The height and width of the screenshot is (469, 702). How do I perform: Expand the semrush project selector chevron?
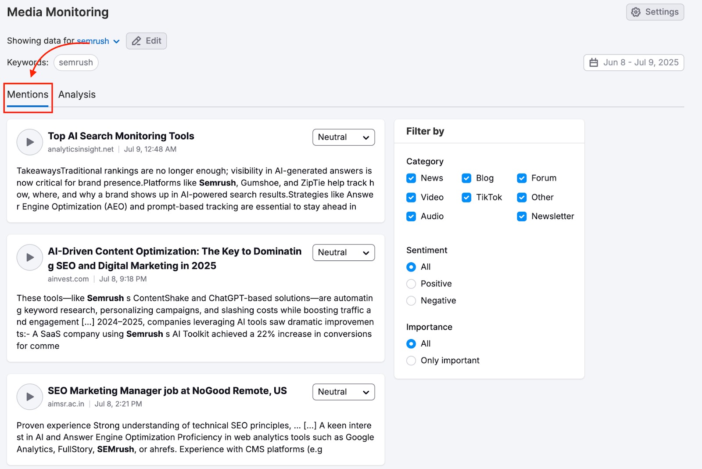tap(116, 41)
